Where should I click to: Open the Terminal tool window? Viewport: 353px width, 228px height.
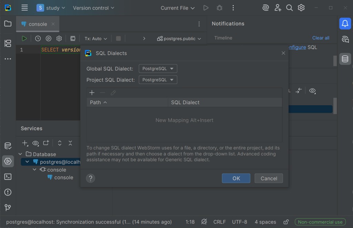pyautogui.click(x=8, y=177)
